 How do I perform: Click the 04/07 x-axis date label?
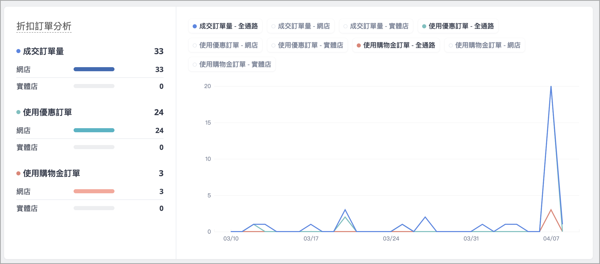pyautogui.click(x=551, y=238)
